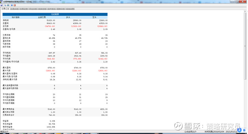Open the 系统设置 tab

tap(70, 9)
